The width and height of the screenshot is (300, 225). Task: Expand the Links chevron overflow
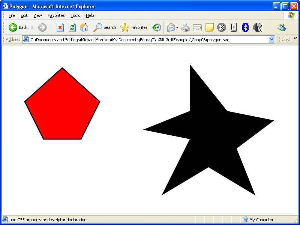295,38
